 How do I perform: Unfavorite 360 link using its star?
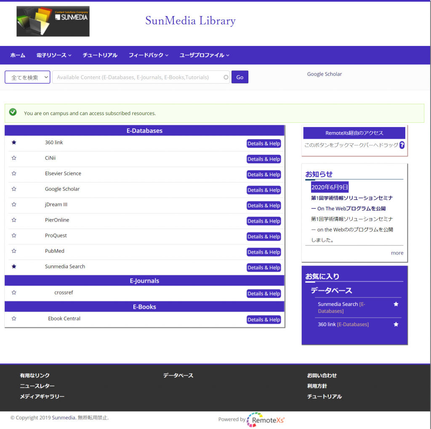[14, 143]
